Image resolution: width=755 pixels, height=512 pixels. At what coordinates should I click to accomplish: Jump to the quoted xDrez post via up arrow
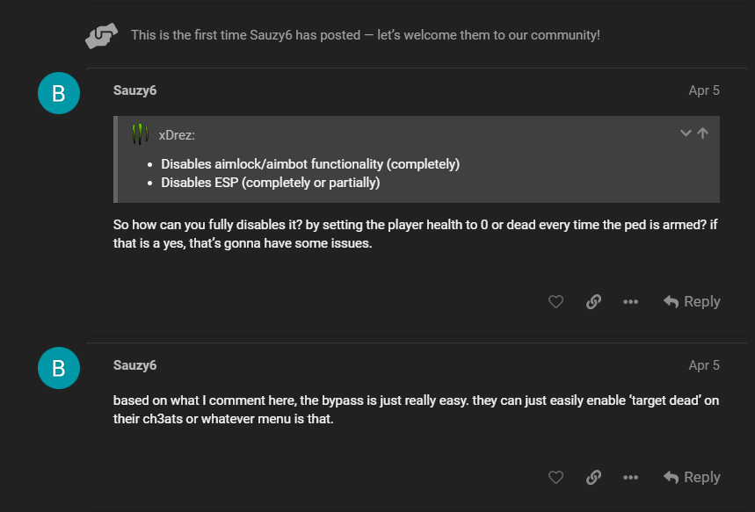click(x=703, y=133)
